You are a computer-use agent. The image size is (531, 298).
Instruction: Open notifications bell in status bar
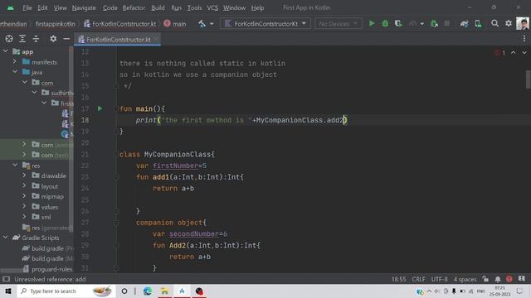(498, 279)
